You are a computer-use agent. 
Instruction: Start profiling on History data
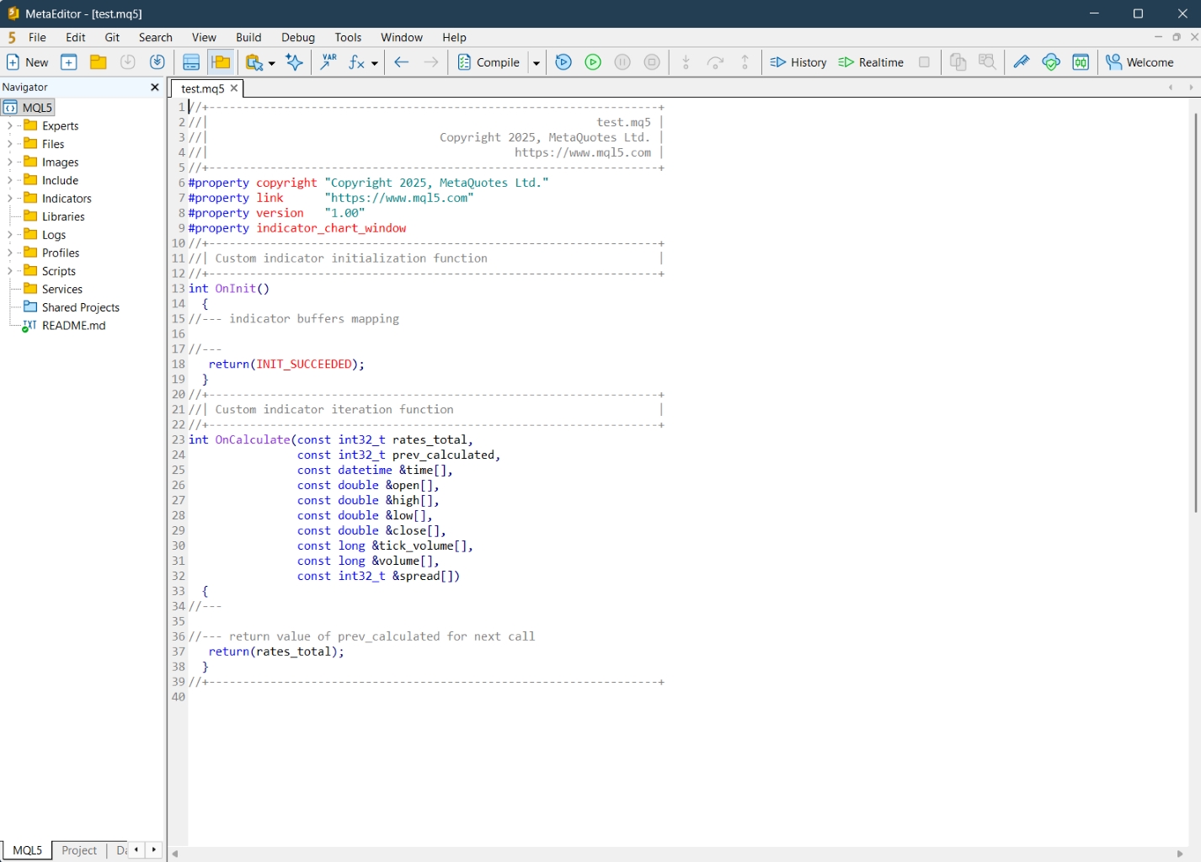pyautogui.click(x=798, y=62)
